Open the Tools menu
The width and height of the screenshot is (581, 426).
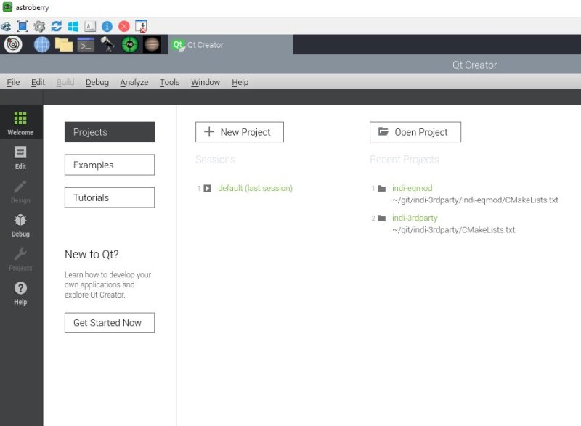click(170, 82)
